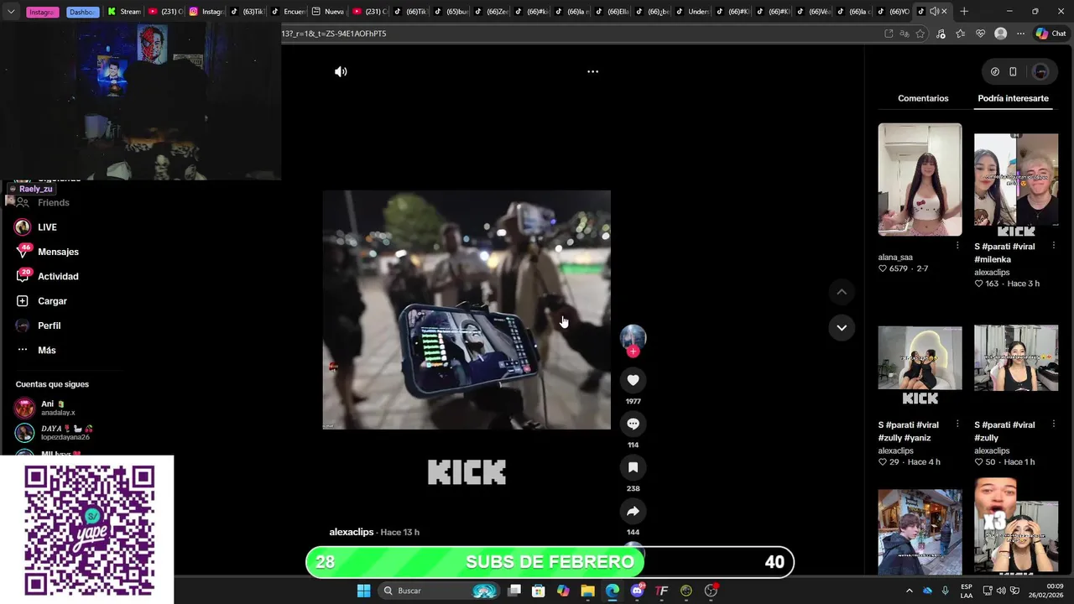Viewport: 1074px width, 604px height.
Task: Open File Explorer from the taskbar
Action: (x=587, y=591)
